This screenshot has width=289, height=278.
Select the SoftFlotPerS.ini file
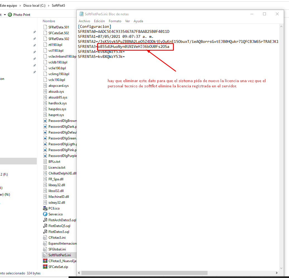(59, 255)
